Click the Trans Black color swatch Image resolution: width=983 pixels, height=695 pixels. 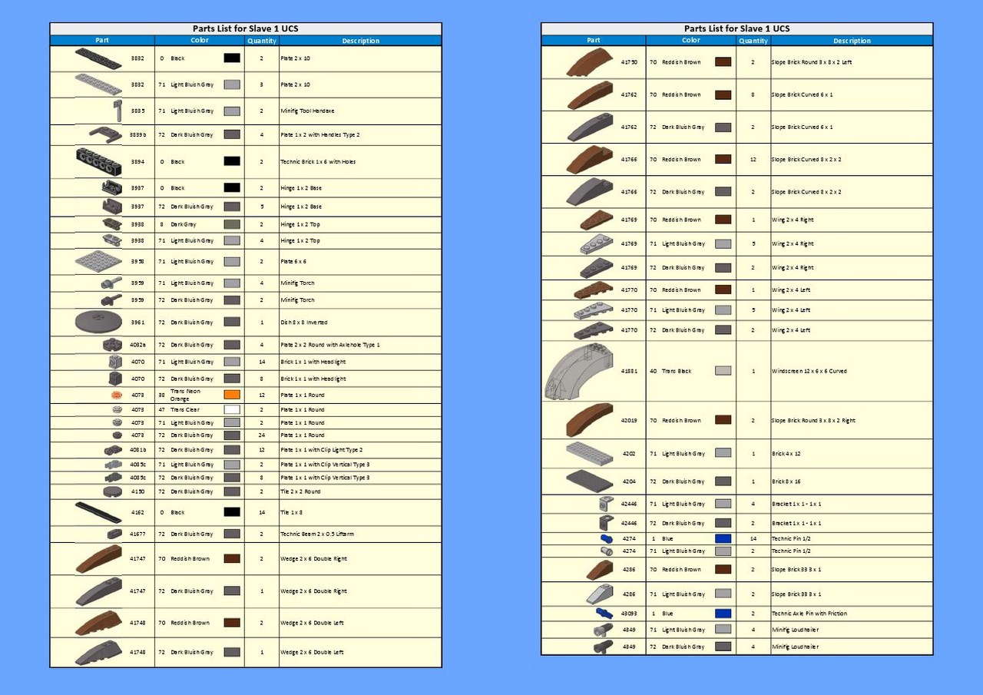click(x=723, y=371)
